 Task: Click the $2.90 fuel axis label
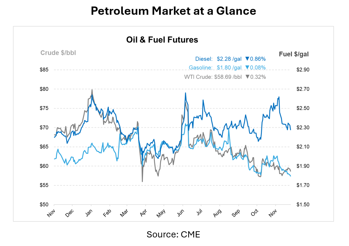[303, 70]
